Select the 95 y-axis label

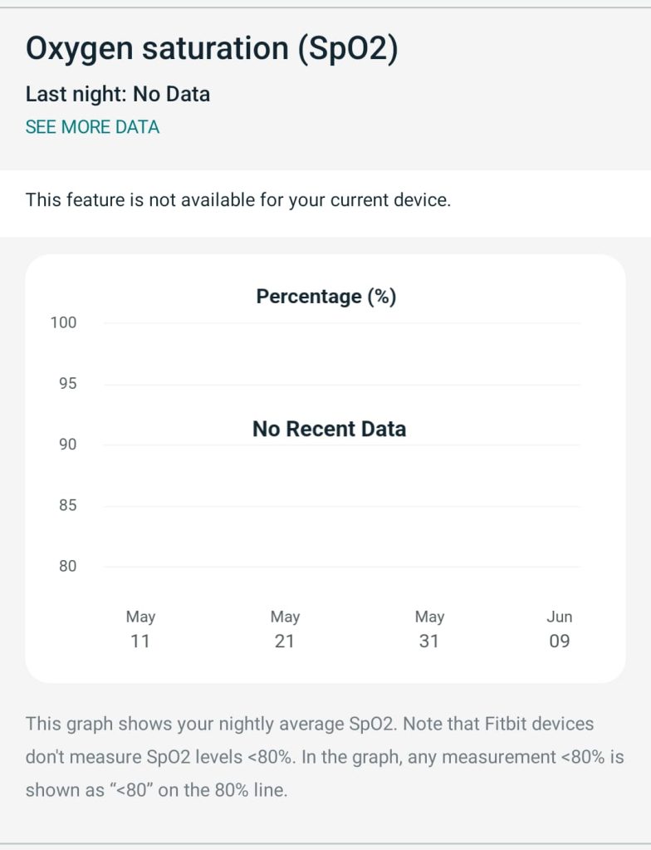(67, 384)
